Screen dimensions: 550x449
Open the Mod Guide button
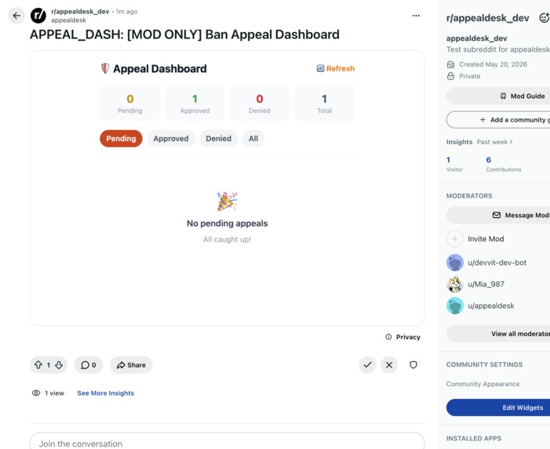pyautogui.click(x=498, y=96)
